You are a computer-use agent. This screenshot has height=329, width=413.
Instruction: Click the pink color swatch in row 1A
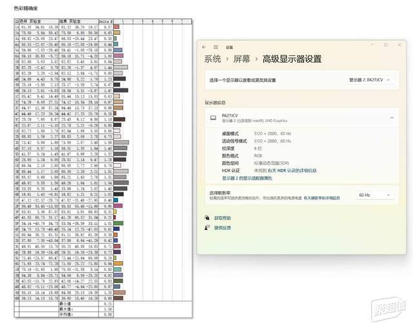click(x=116, y=27)
